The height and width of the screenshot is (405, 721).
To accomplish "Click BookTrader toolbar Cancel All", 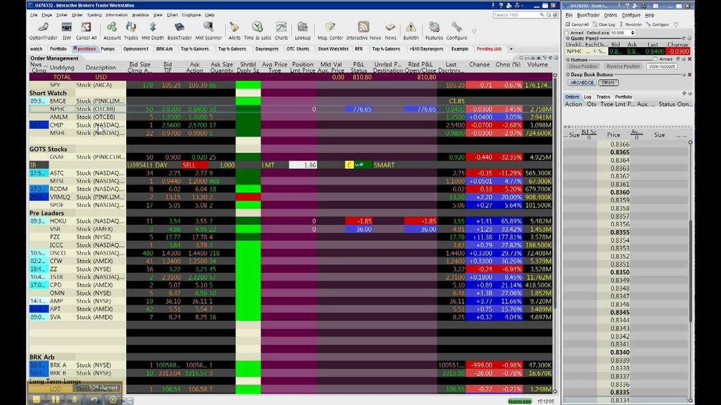I will coord(577,24).
